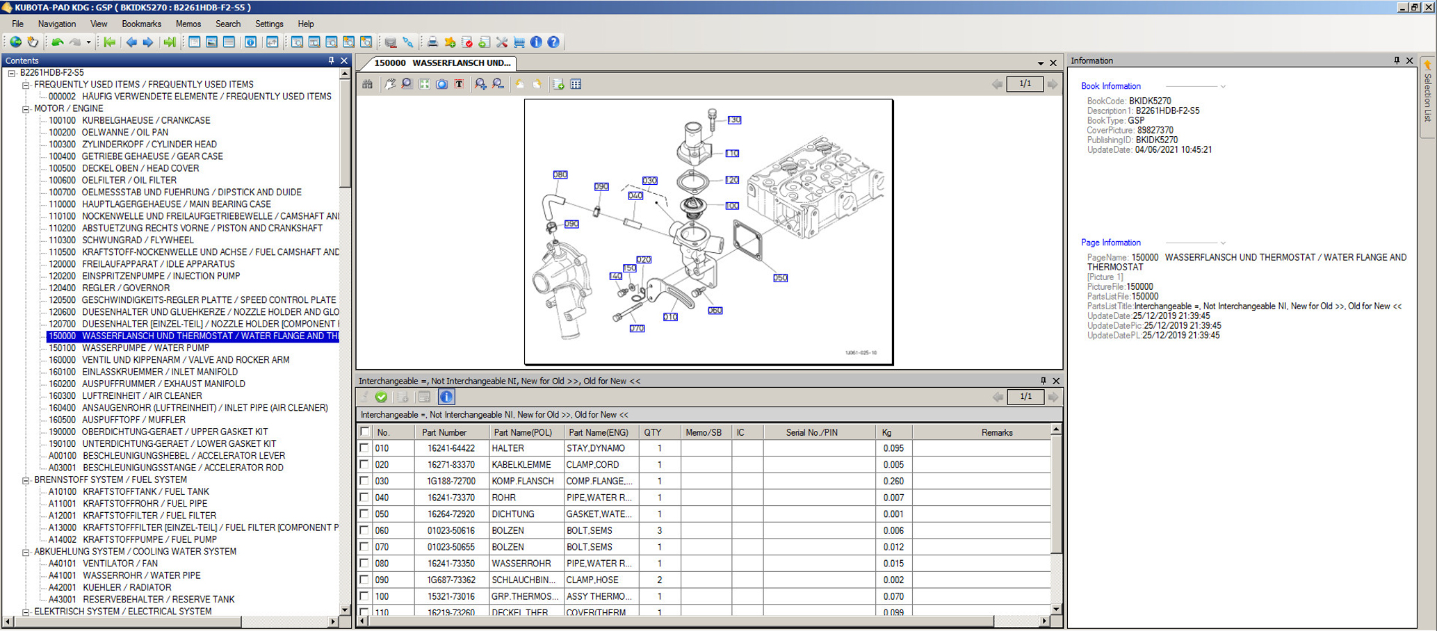Click part callout 050 in the diagram
This screenshot has height=631, width=1437.
(x=780, y=278)
